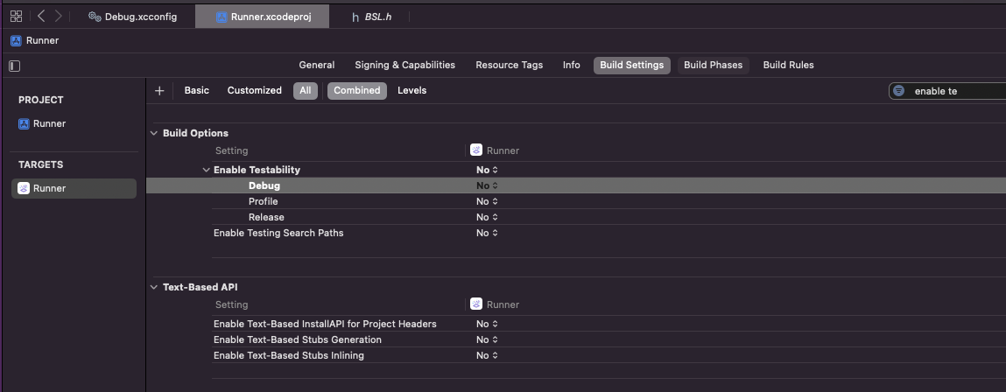
Task: Click the BSL.h header file icon
Action: click(355, 17)
